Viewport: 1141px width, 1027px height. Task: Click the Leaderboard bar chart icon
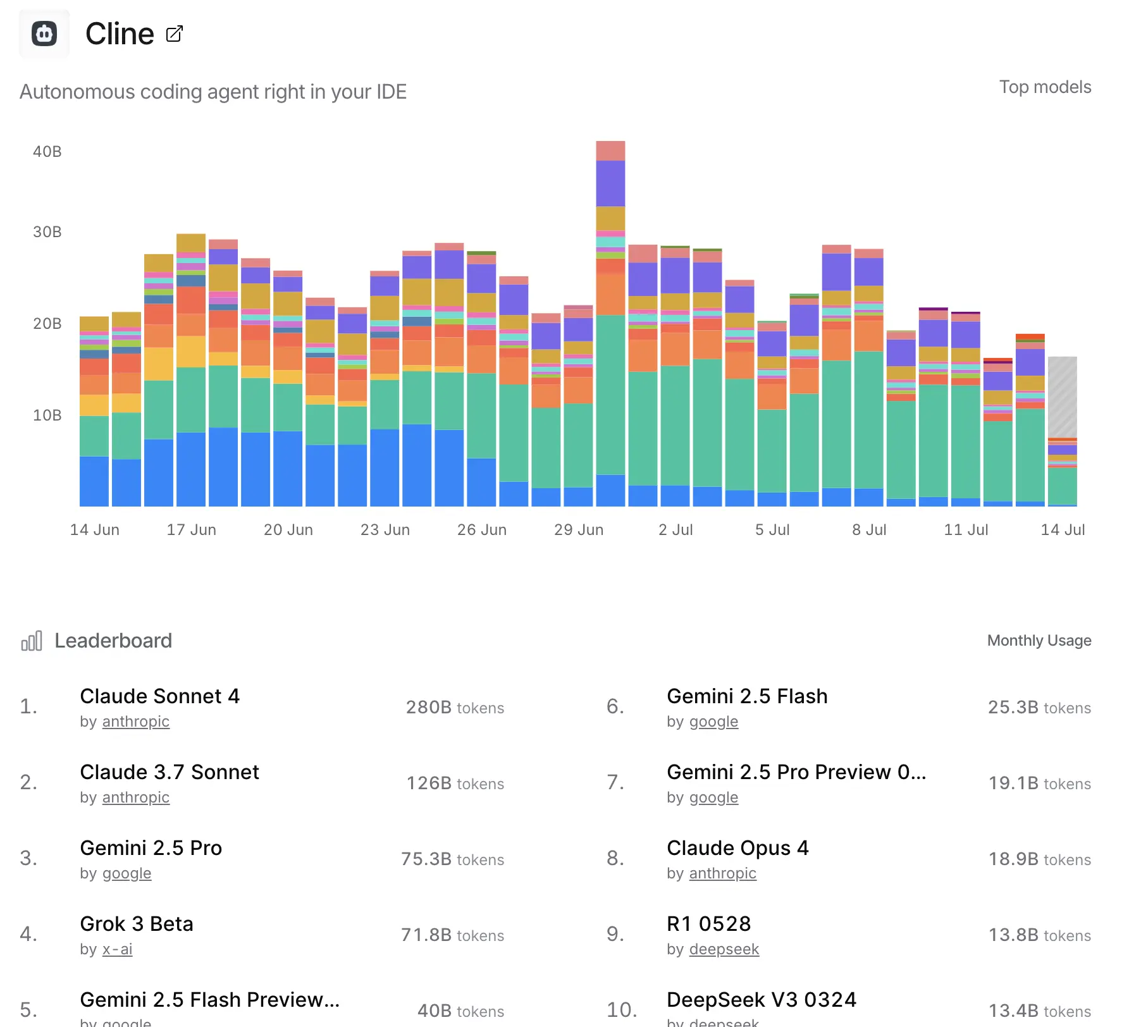(x=32, y=641)
